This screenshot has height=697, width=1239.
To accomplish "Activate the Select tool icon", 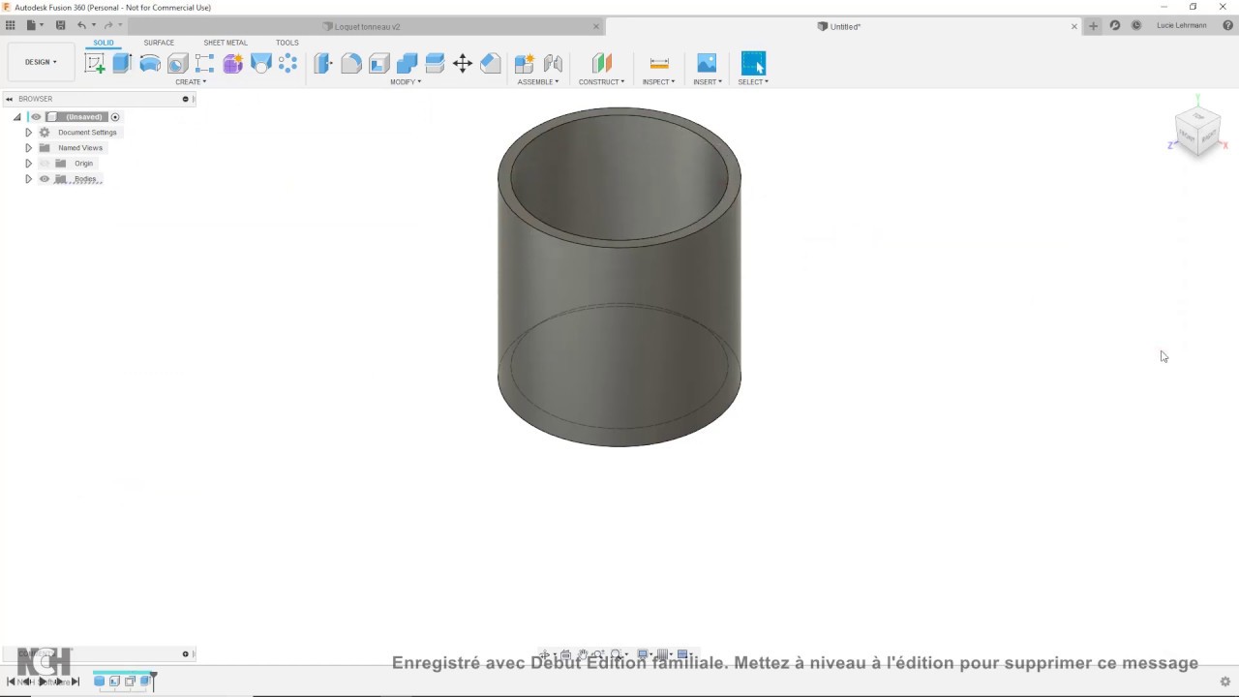I will pos(753,64).
